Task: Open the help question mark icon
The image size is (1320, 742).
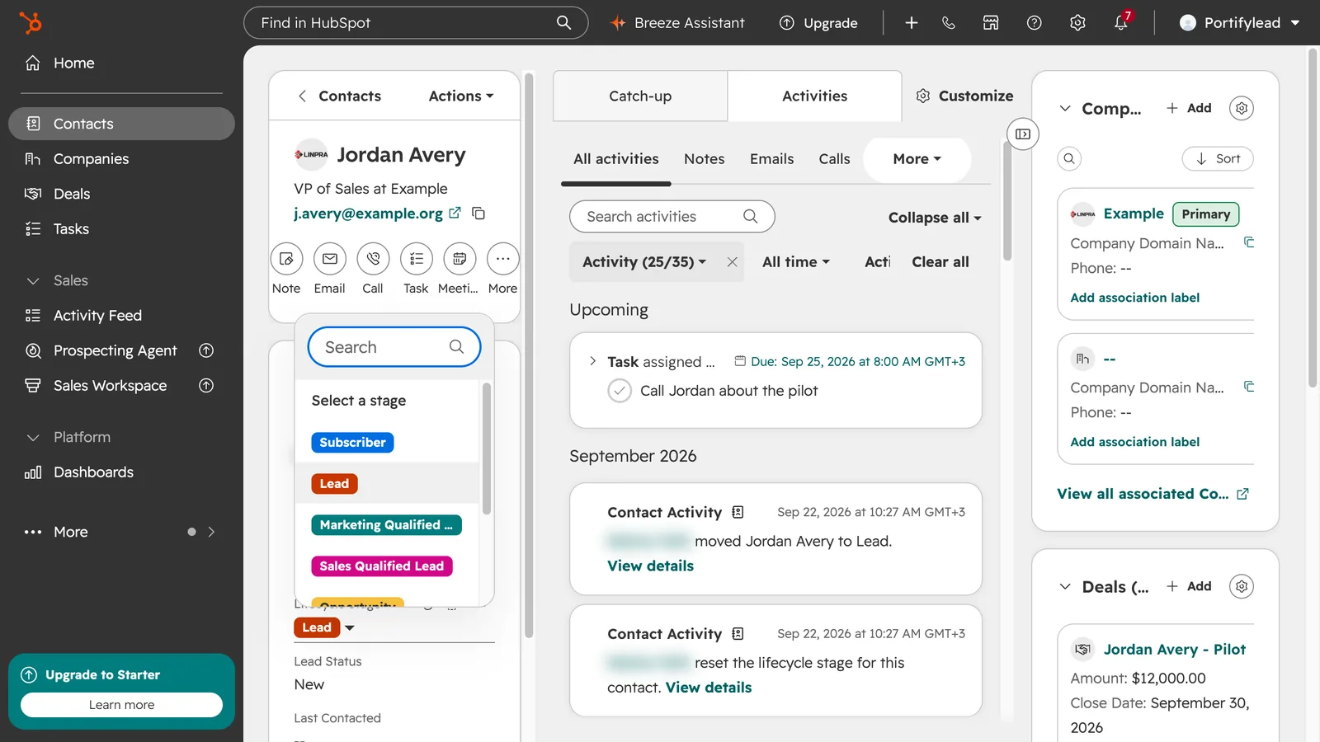Action: pyautogui.click(x=1034, y=22)
